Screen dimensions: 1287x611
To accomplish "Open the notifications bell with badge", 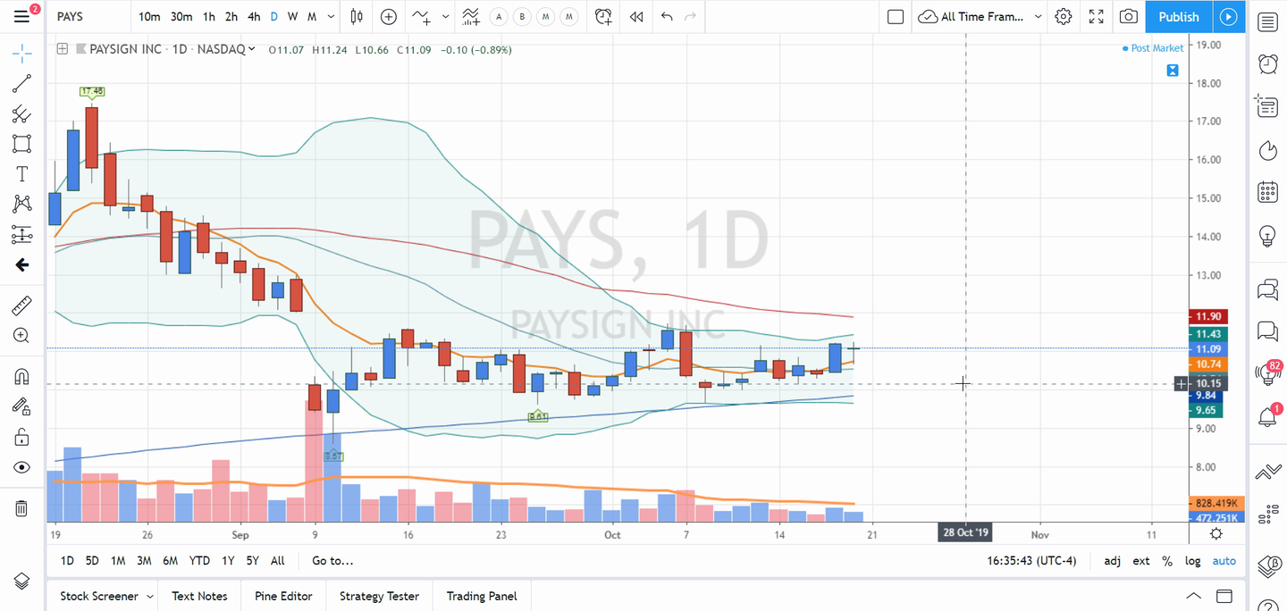I will [x=1267, y=416].
